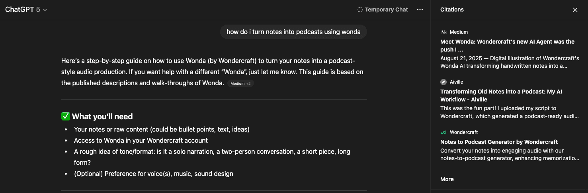The width and height of the screenshot is (588, 193).
Task: Click the 'More' heading in Citations
Action: point(447,179)
